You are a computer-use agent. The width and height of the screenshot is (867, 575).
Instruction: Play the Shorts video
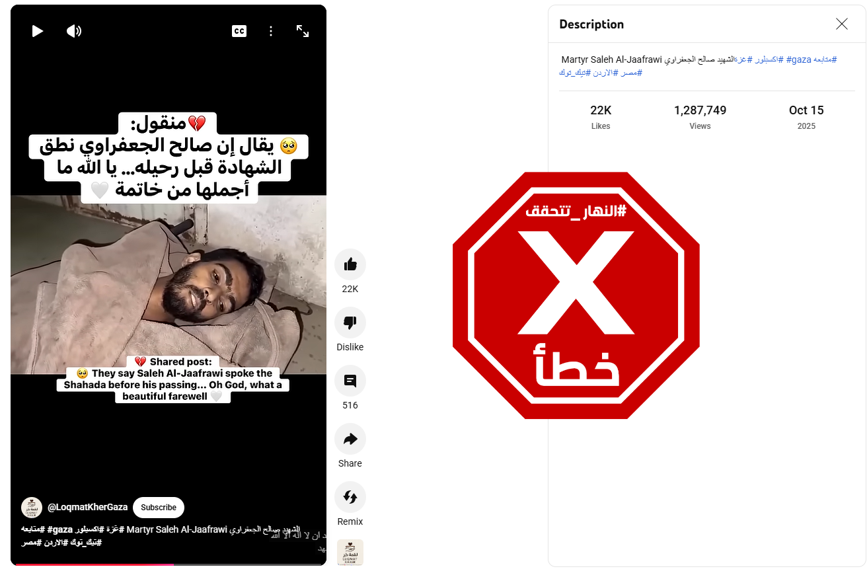tap(38, 31)
